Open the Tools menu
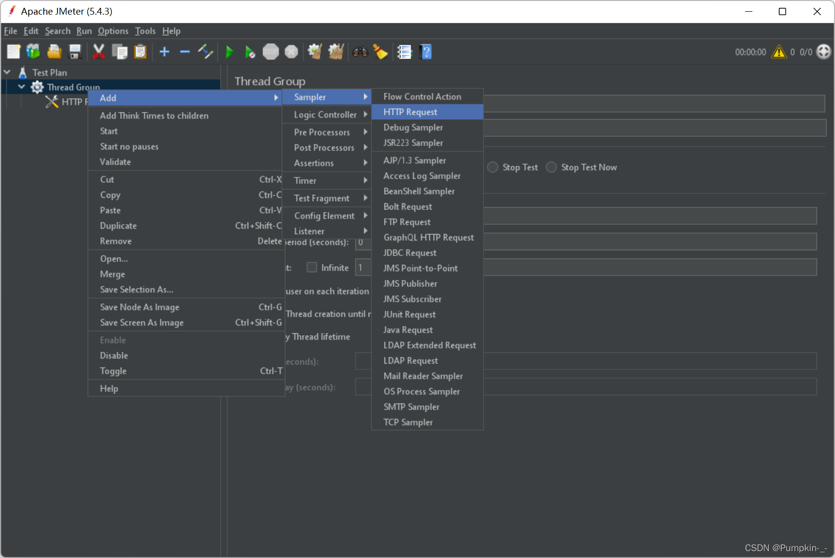The width and height of the screenshot is (835, 558). [145, 31]
